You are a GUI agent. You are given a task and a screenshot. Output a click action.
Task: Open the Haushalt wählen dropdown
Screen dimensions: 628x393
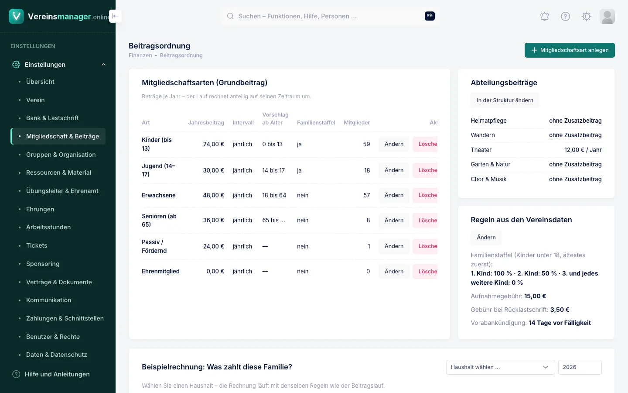[x=500, y=367]
